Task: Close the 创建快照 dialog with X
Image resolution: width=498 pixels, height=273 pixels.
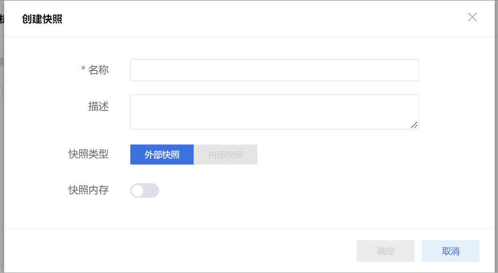Action: (x=472, y=17)
